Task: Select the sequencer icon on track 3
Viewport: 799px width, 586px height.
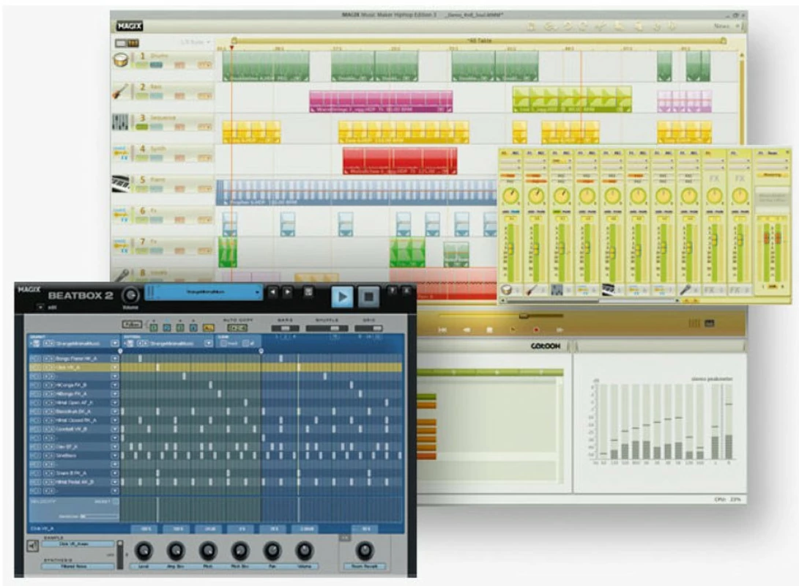Action: pyautogui.click(x=120, y=122)
